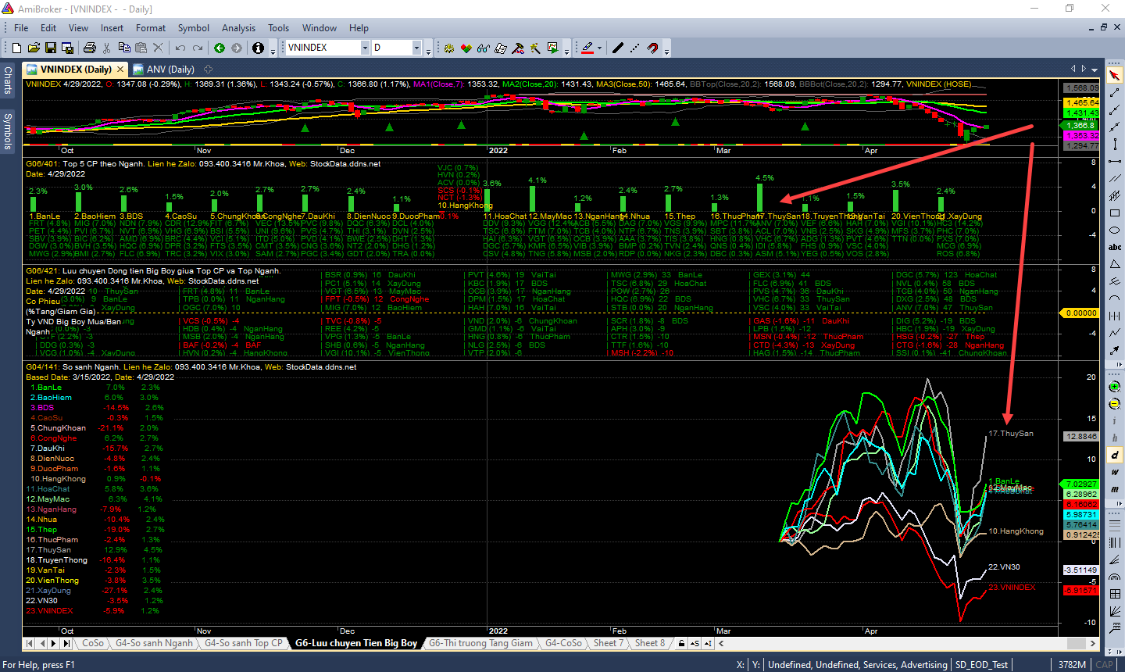Switch to the CoSo sheet tab
The width and height of the screenshot is (1125, 672).
pos(93,643)
